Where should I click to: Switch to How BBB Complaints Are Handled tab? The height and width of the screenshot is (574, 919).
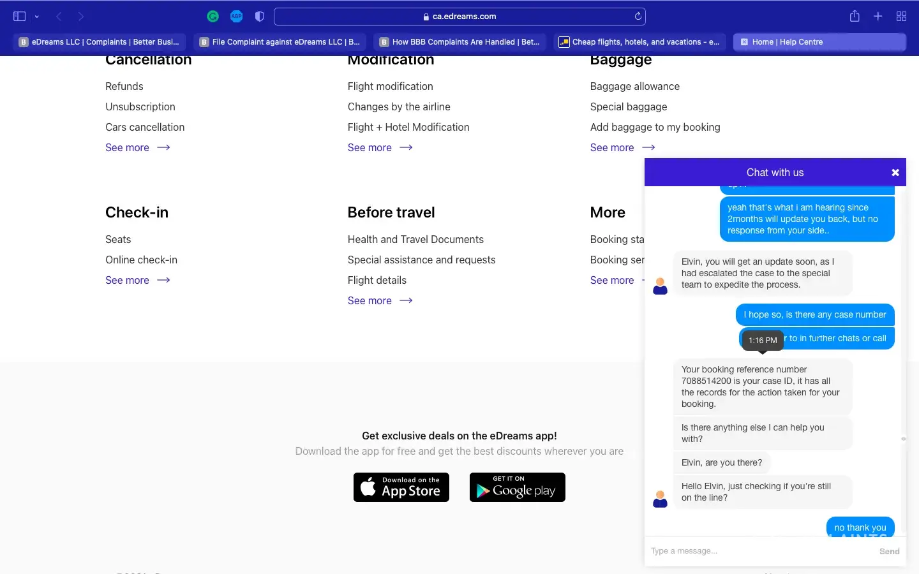[459, 42]
